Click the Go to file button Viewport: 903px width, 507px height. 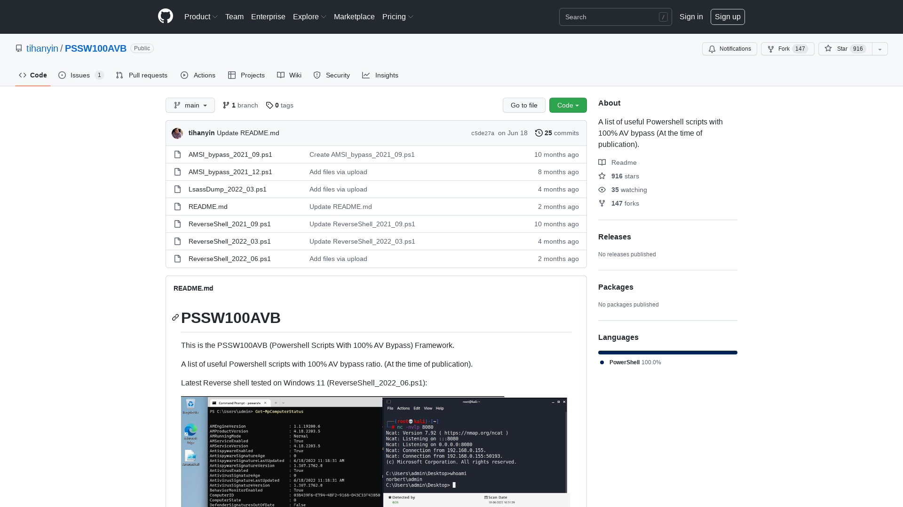[x=524, y=105]
